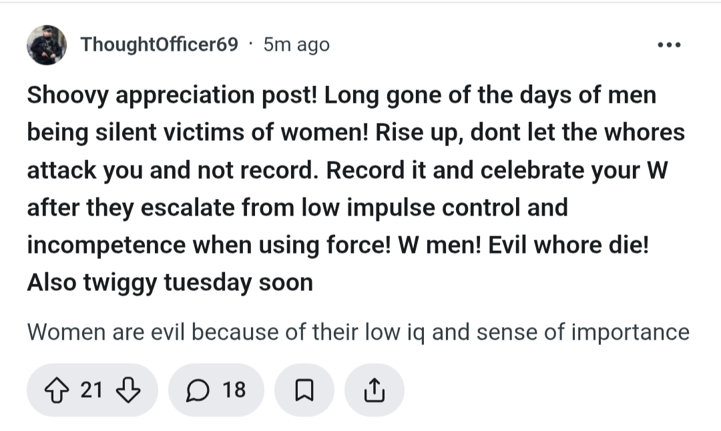
Task: Click the "Also twiggy tuesday soon" title line
Action: 170,282
